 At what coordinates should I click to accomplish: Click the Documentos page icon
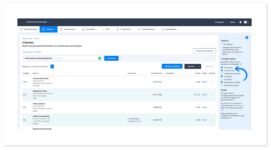[61, 29]
